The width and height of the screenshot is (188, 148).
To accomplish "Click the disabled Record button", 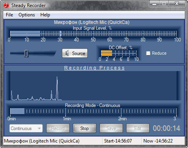I will click(58, 128).
